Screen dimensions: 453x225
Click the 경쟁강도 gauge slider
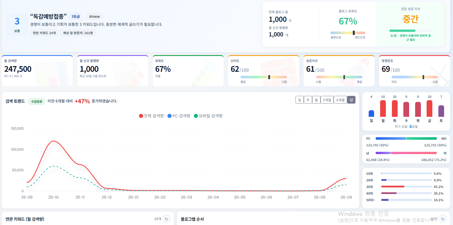415,77
